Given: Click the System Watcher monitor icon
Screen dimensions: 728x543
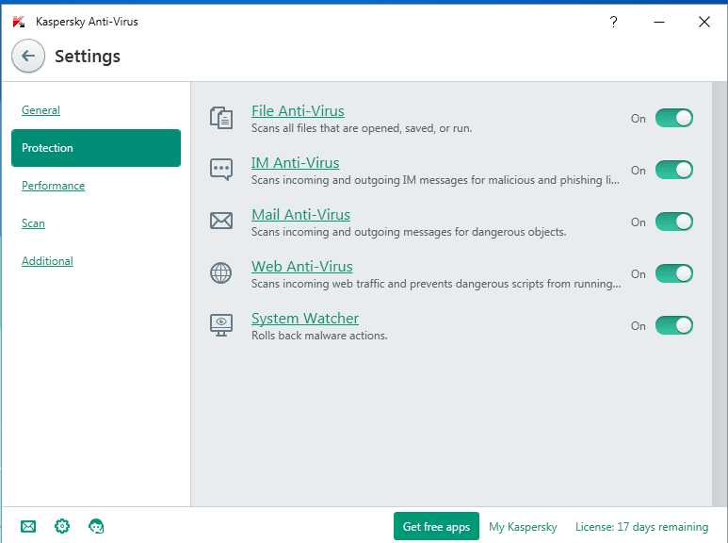Looking at the screenshot, I should coord(221,325).
